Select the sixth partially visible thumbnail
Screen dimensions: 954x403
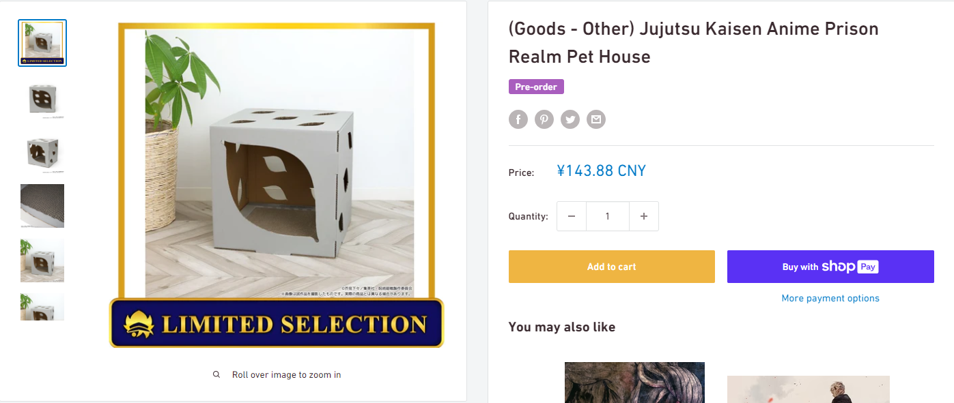tap(42, 307)
